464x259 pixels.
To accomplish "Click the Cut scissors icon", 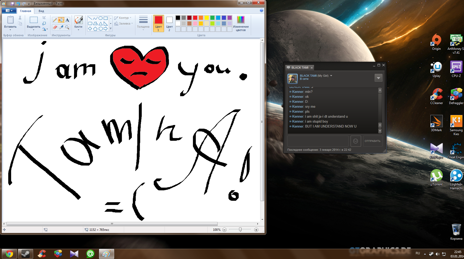I will [20, 18].
